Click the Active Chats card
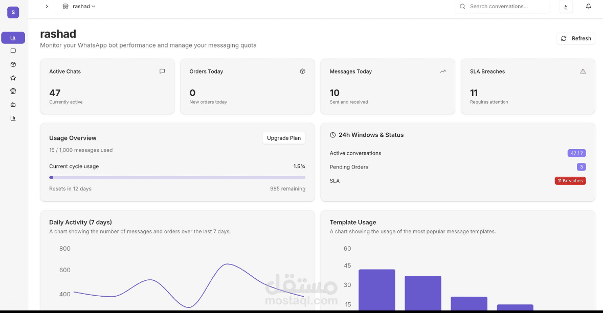603x313 pixels. [107, 86]
